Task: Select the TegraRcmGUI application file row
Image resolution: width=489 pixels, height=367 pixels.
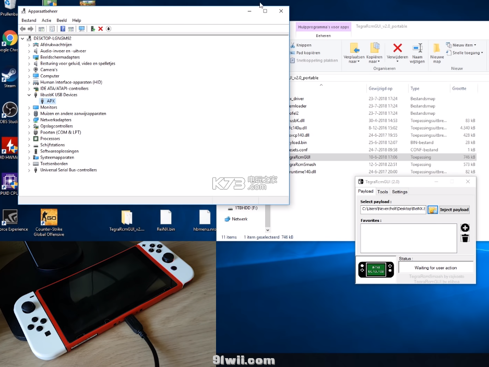Action: click(383, 157)
